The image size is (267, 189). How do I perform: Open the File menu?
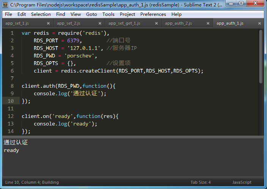coord(8,14)
